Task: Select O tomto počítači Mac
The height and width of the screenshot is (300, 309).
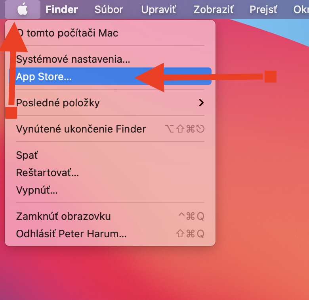Action: [x=67, y=33]
